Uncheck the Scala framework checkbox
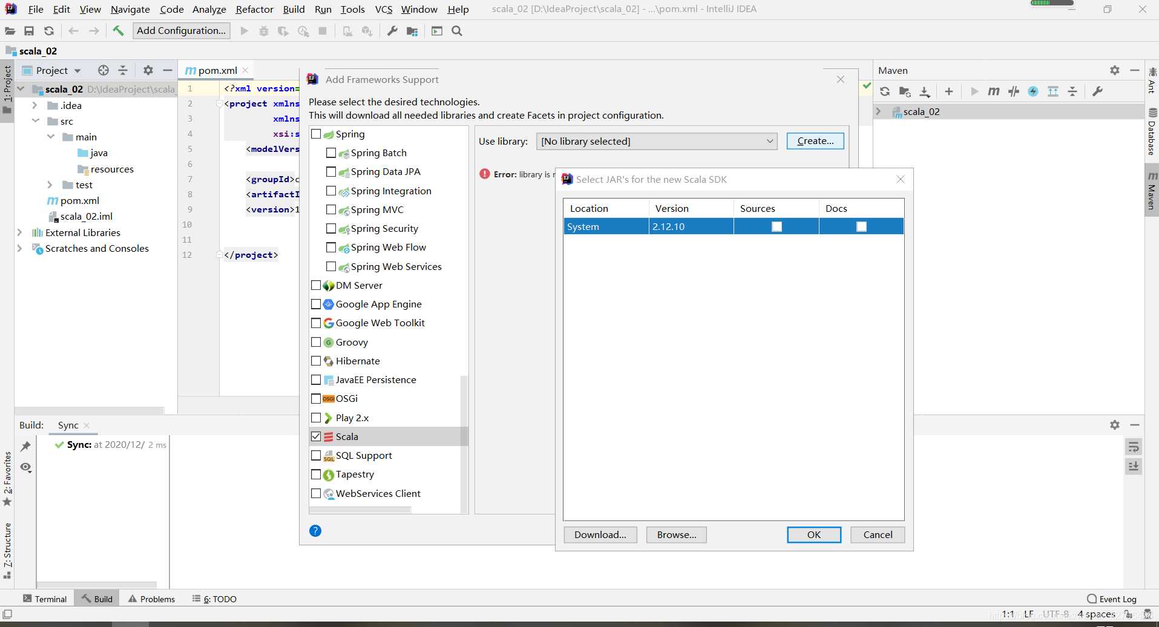The height and width of the screenshot is (627, 1159). (316, 436)
